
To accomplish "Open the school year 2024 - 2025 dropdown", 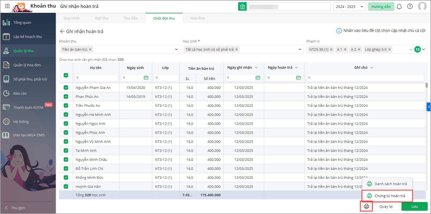I will [349, 7].
